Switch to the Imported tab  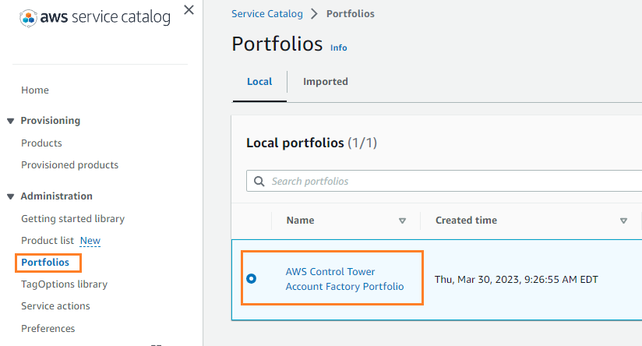[326, 82]
